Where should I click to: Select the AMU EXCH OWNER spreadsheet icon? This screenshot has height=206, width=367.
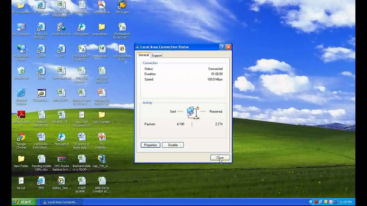[x=102, y=185]
